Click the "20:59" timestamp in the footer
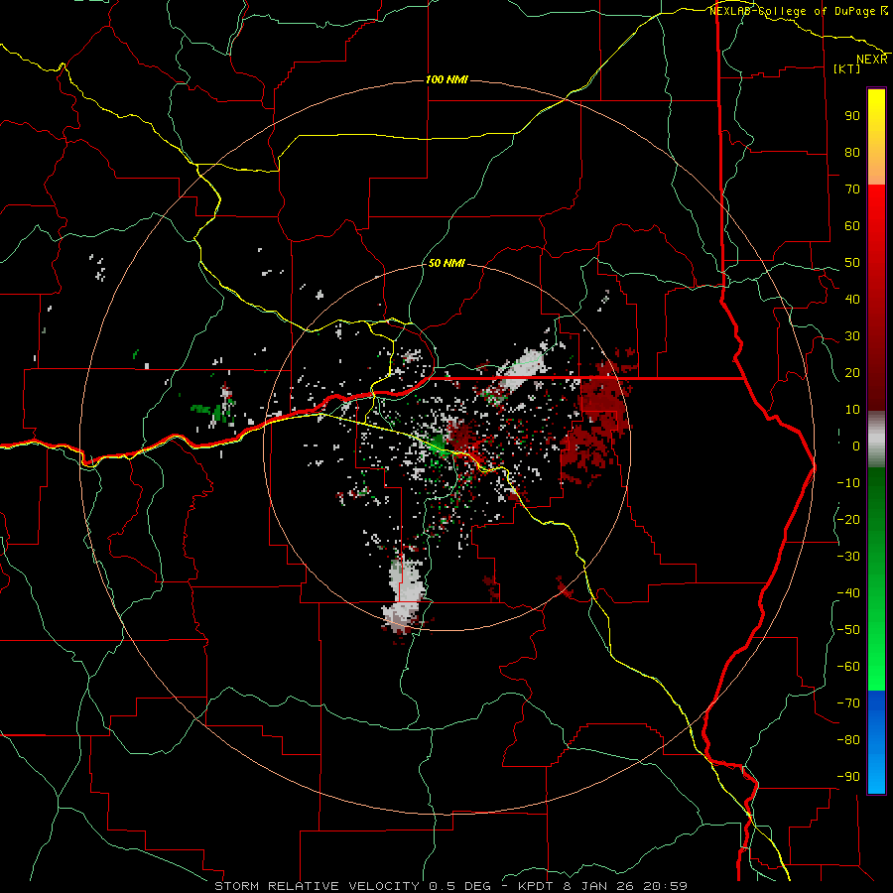The width and height of the screenshot is (893, 893). point(665,886)
